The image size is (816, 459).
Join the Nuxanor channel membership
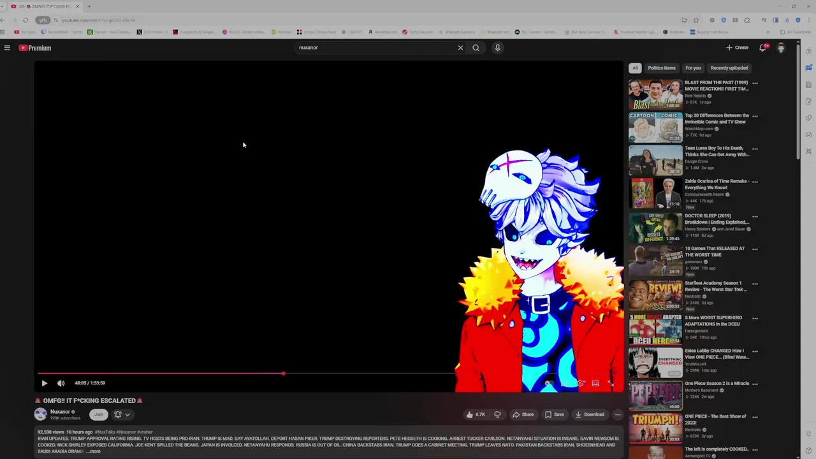[x=98, y=414]
